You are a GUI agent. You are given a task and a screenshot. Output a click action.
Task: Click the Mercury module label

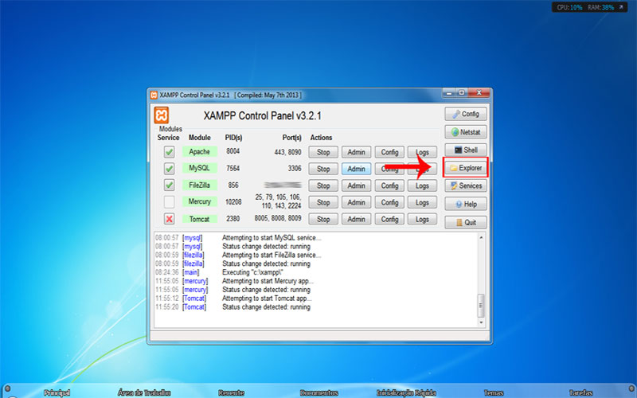200,201
